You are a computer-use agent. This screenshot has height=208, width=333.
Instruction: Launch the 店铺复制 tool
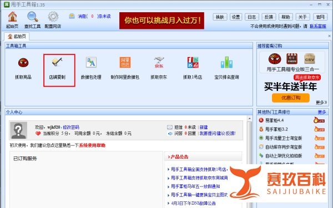coord(57,62)
